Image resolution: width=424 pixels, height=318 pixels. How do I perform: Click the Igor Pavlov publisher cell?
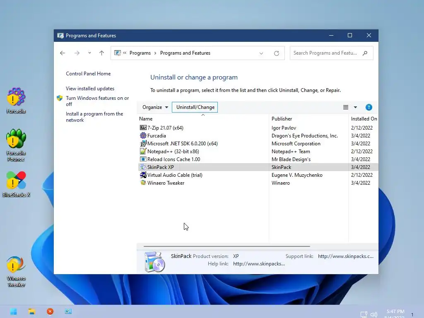pos(284,128)
